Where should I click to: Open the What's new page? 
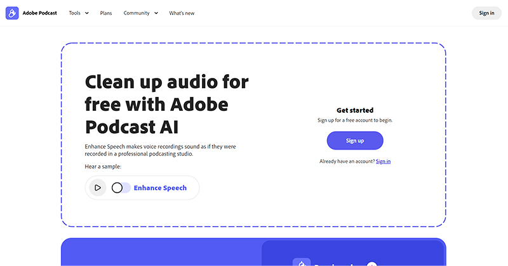coord(182,13)
